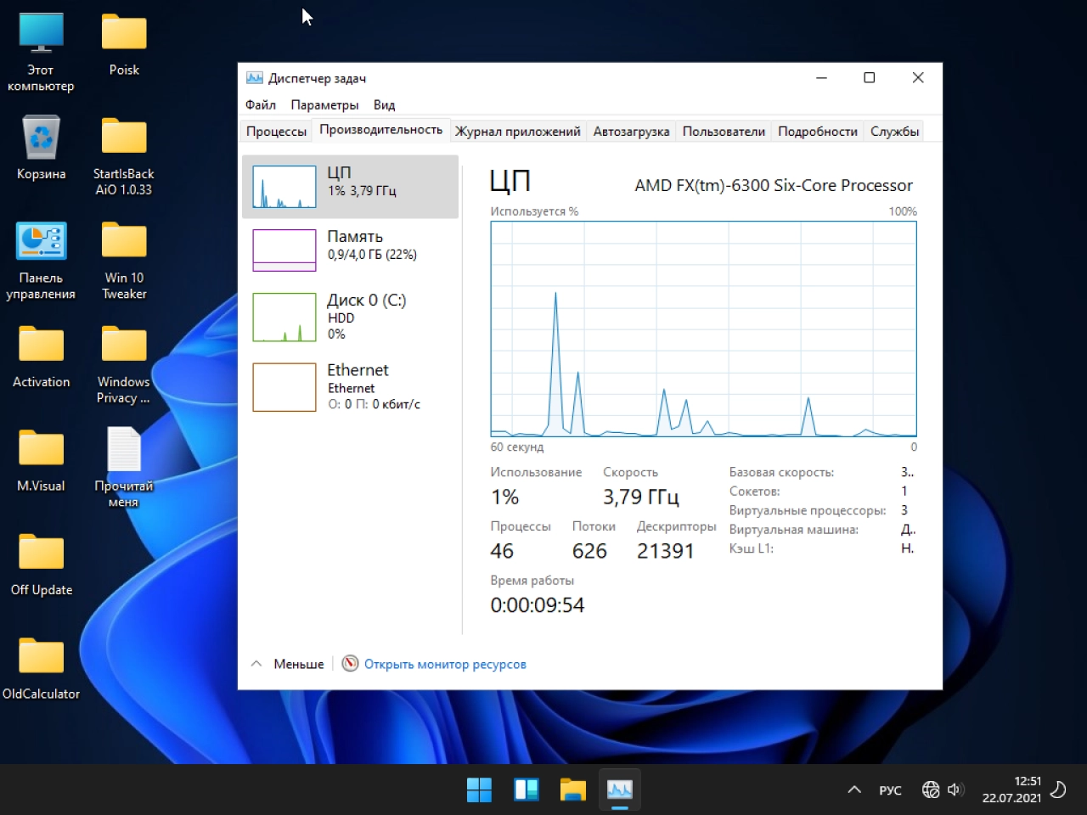The height and width of the screenshot is (815, 1087).
Task: Click the descriptors value 21391
Action: coord(666,551)
